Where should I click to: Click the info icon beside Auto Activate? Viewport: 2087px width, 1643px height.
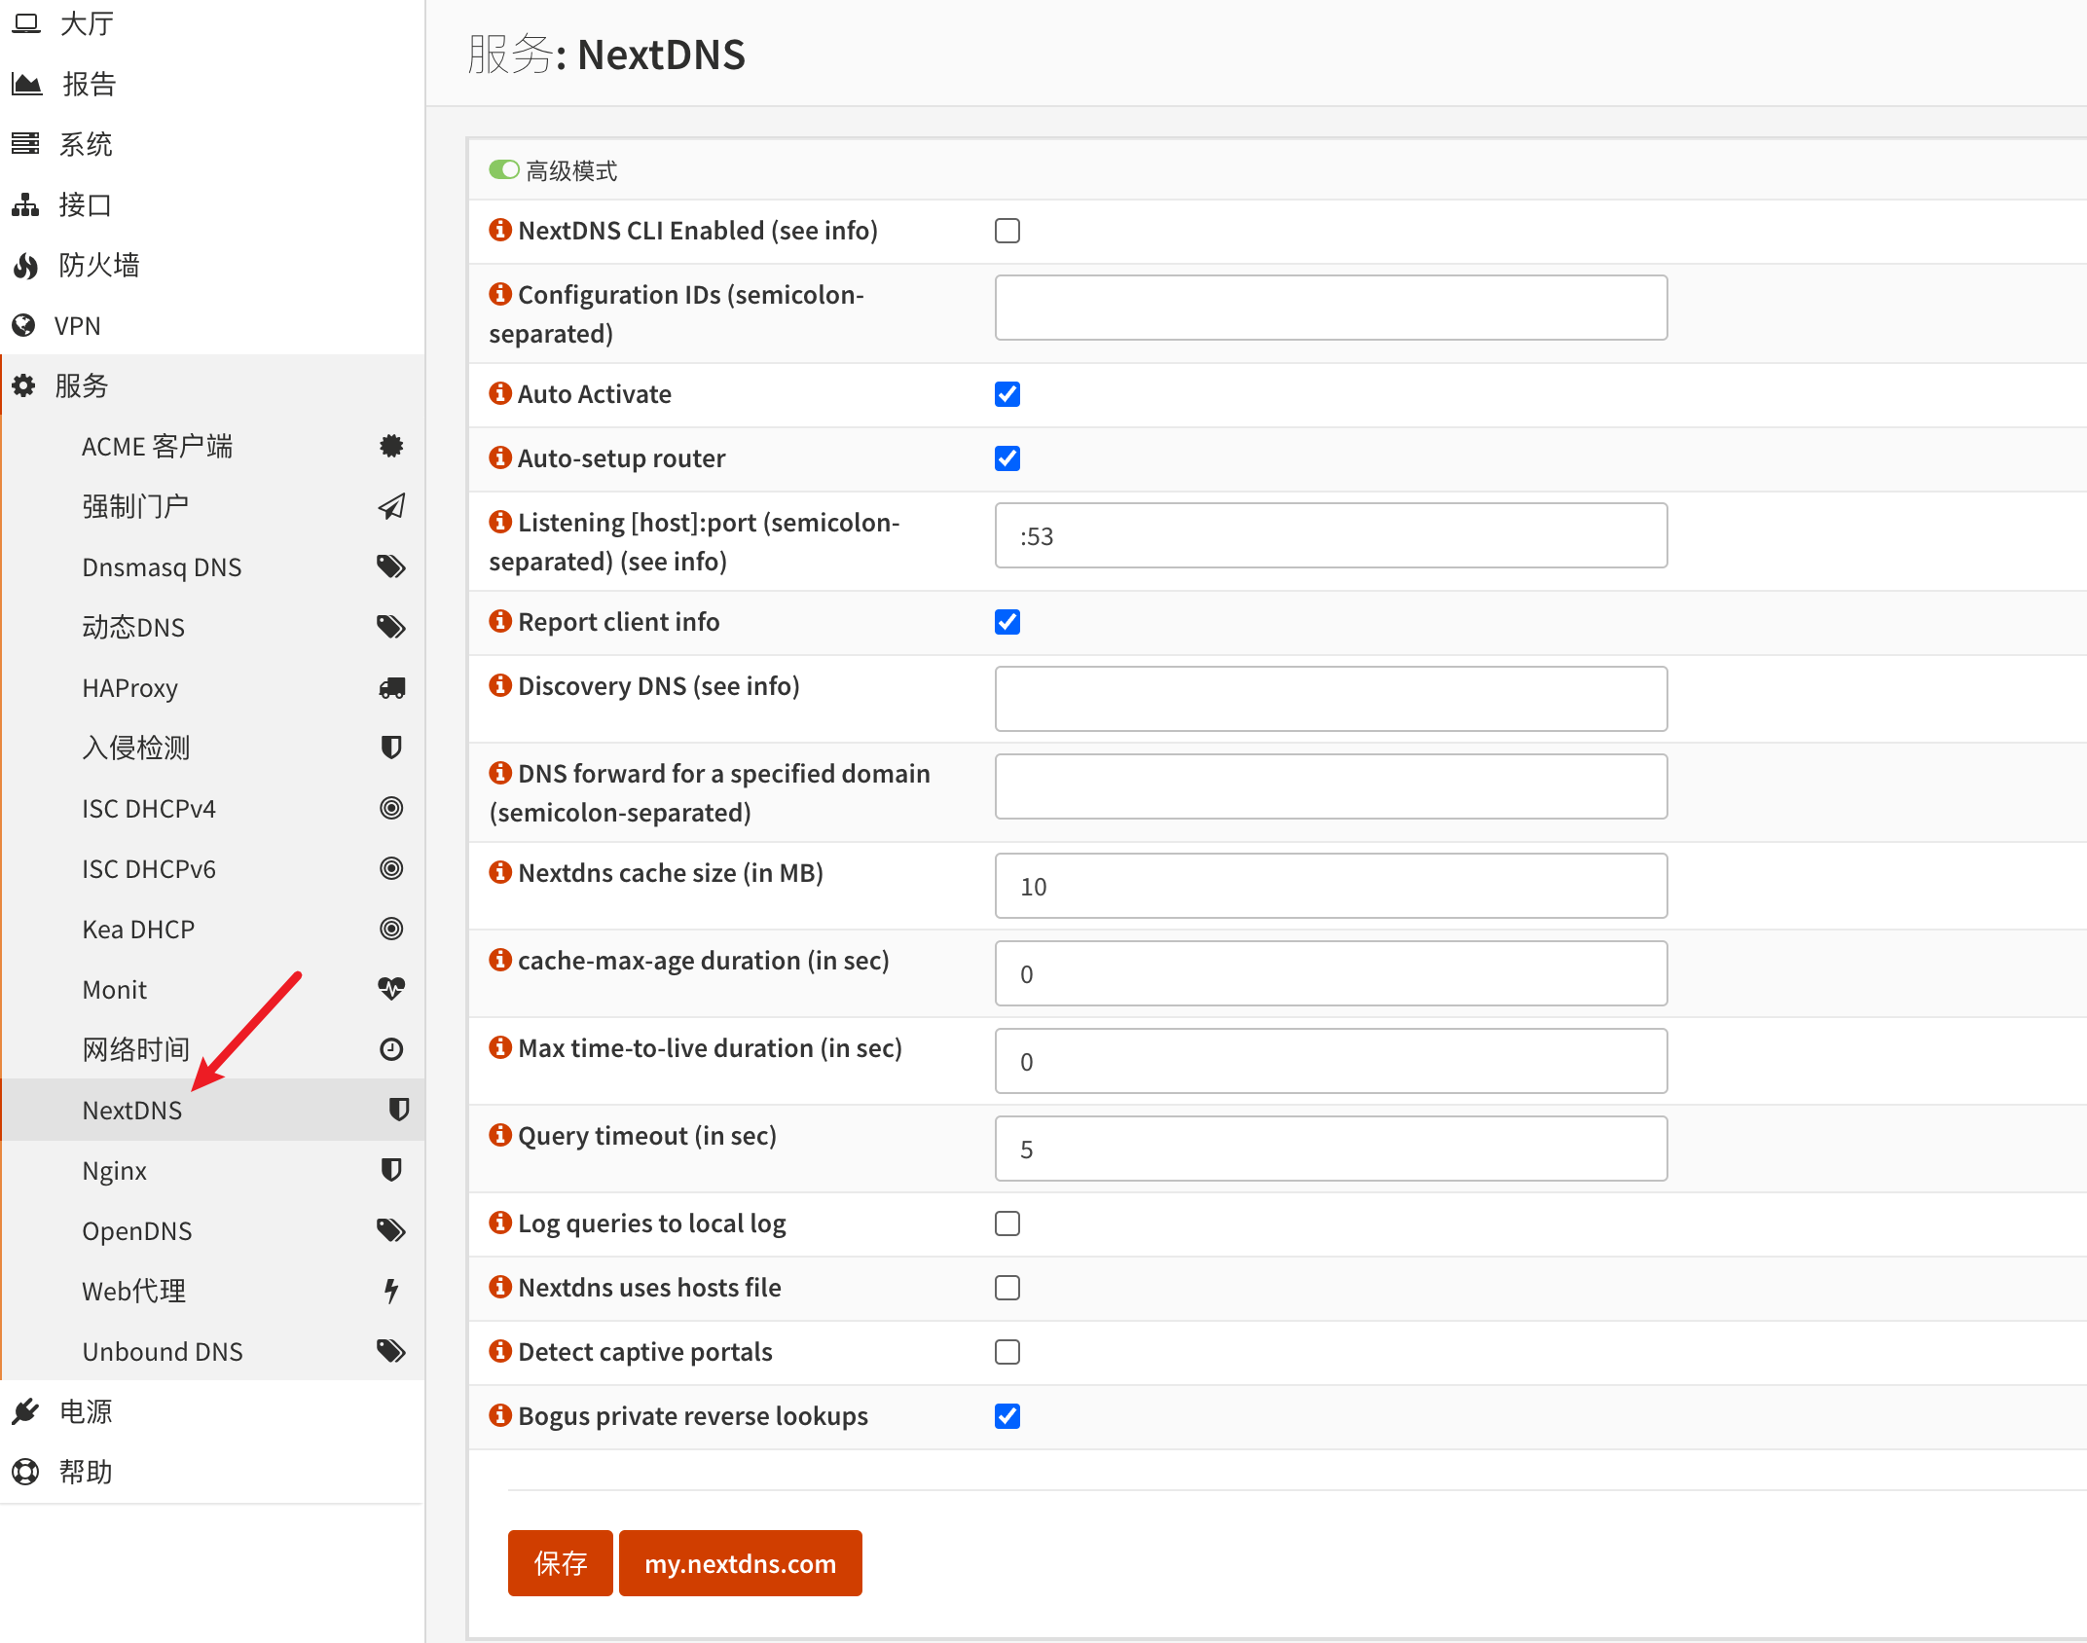point(500,393)
